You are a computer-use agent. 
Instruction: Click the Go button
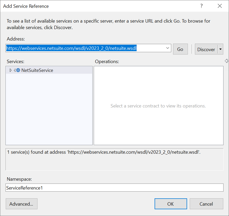[180, 49]
